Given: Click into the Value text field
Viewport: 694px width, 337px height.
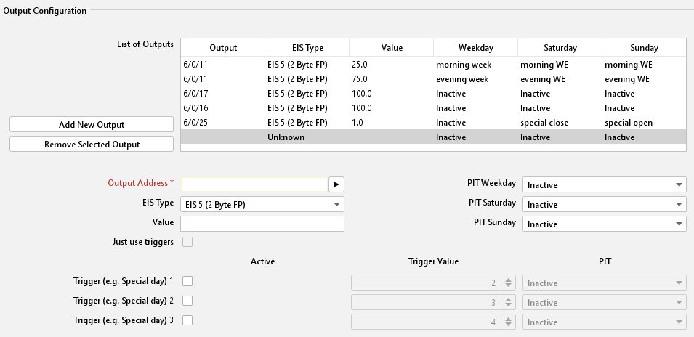Looking at the screenshot, I should click(262, 224).
